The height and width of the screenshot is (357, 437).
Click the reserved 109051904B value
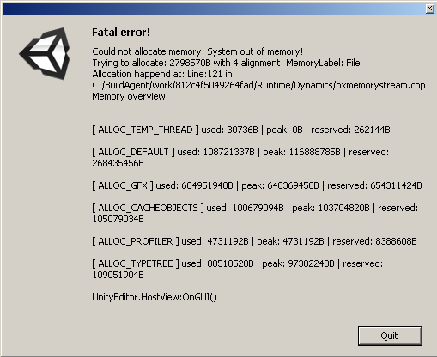[x=118, y=275]
